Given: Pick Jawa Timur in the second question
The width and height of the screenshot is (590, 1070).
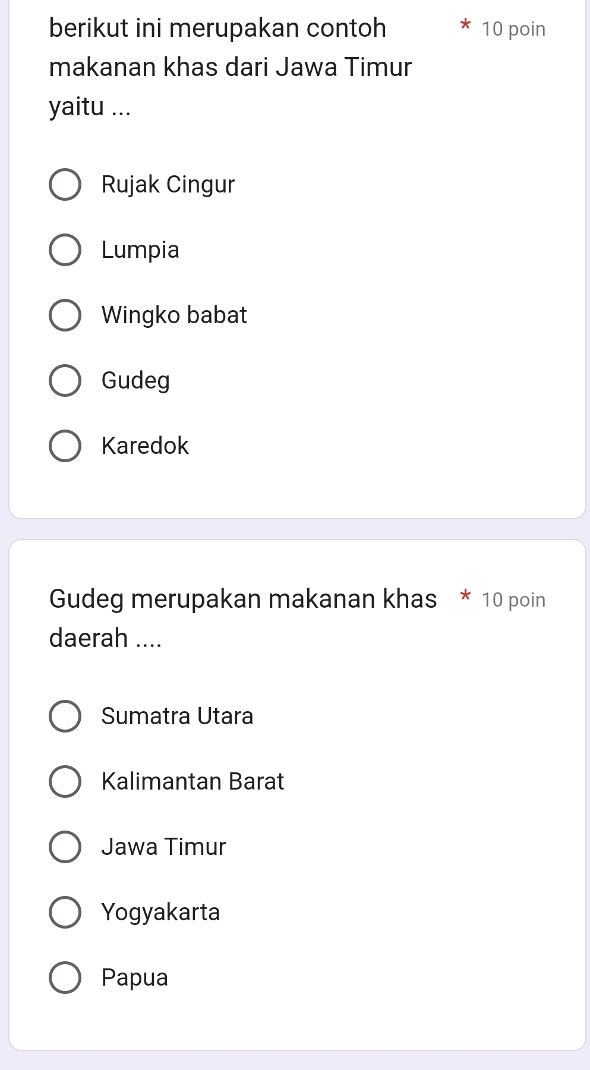Looking at the screenshot, I should [x=65, y=847].
